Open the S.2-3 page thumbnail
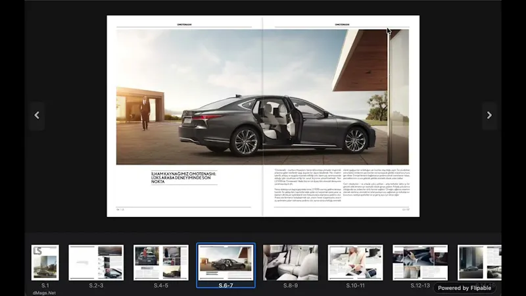Screen dimensions: 526x296 [x=96, y=262]
